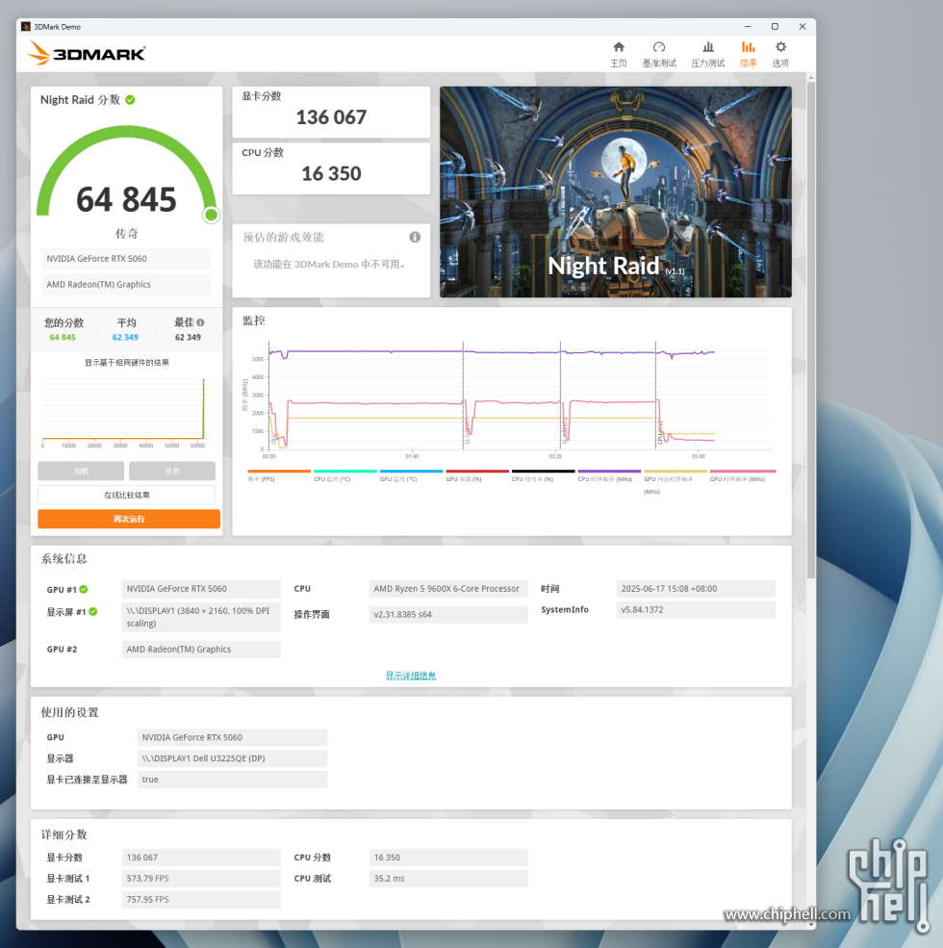This screenshot has width=943, height=948.
Task: Toggle the CPU 使用率 (%) legend series
Action: pyautogui.click(x=544, y=475)
